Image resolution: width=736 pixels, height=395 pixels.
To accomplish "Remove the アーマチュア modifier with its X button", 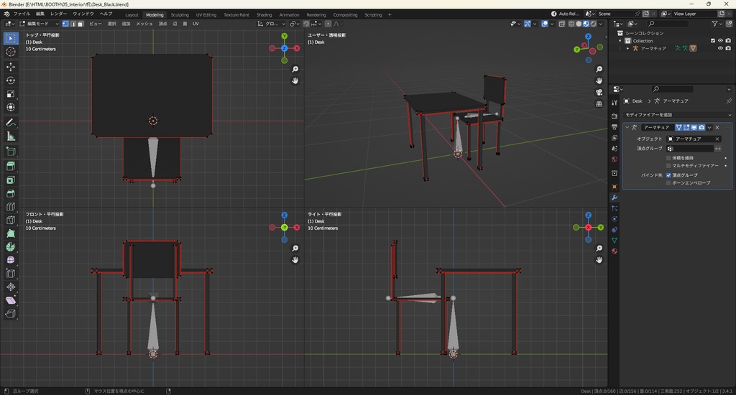I will 717,127.
